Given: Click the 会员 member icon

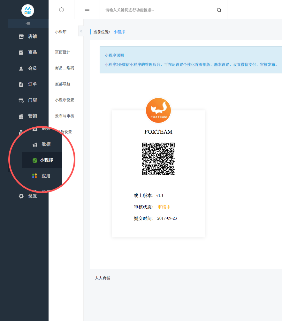Looking at the screenshot, I should (x=21, y=69).
